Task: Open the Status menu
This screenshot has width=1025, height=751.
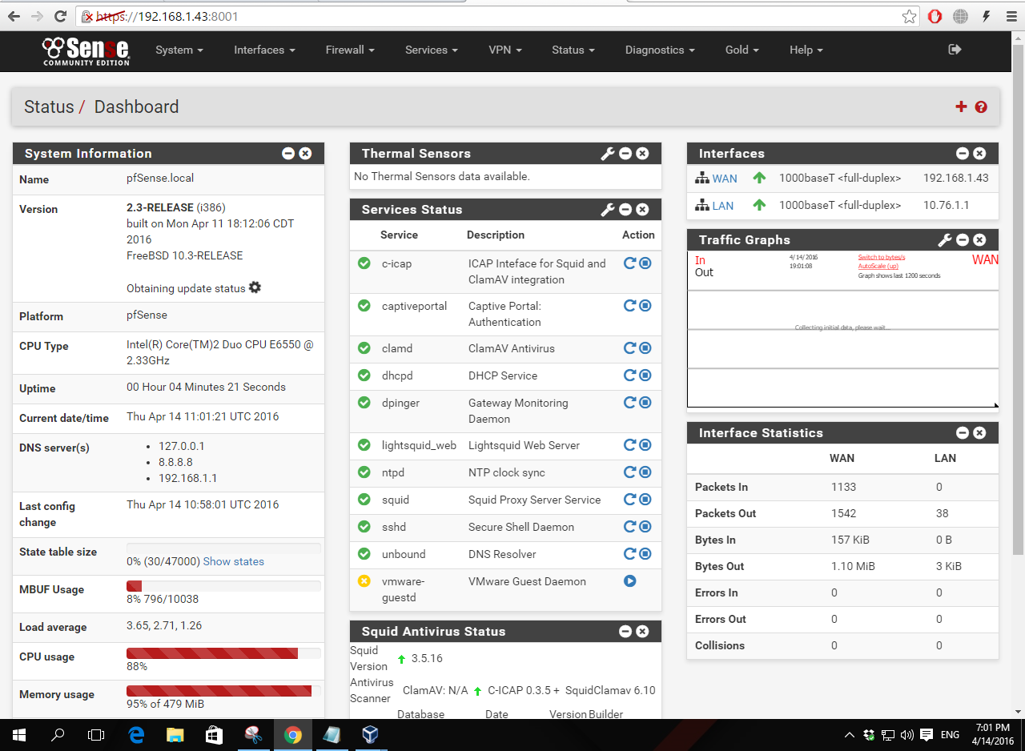Action: (573, 50)
